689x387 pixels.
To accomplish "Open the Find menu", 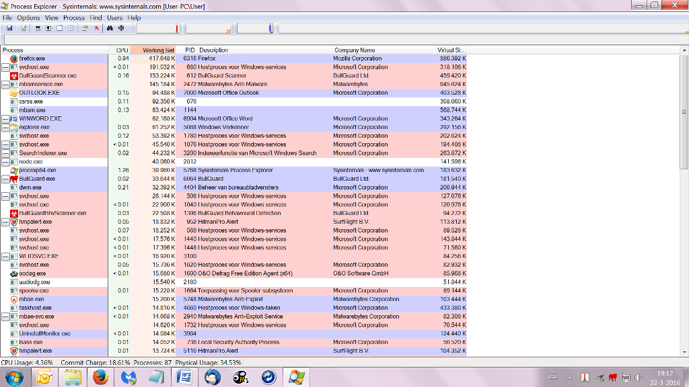I will click(x=96, y=17).
